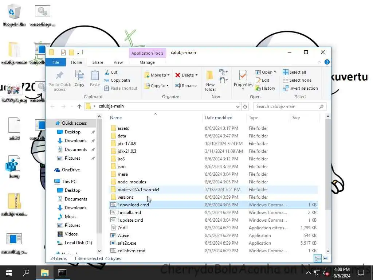Switch to the Home ribbon tab
The height and width of the screenshot is (280, 373).
pyautogui.click(x=76, y=62)
